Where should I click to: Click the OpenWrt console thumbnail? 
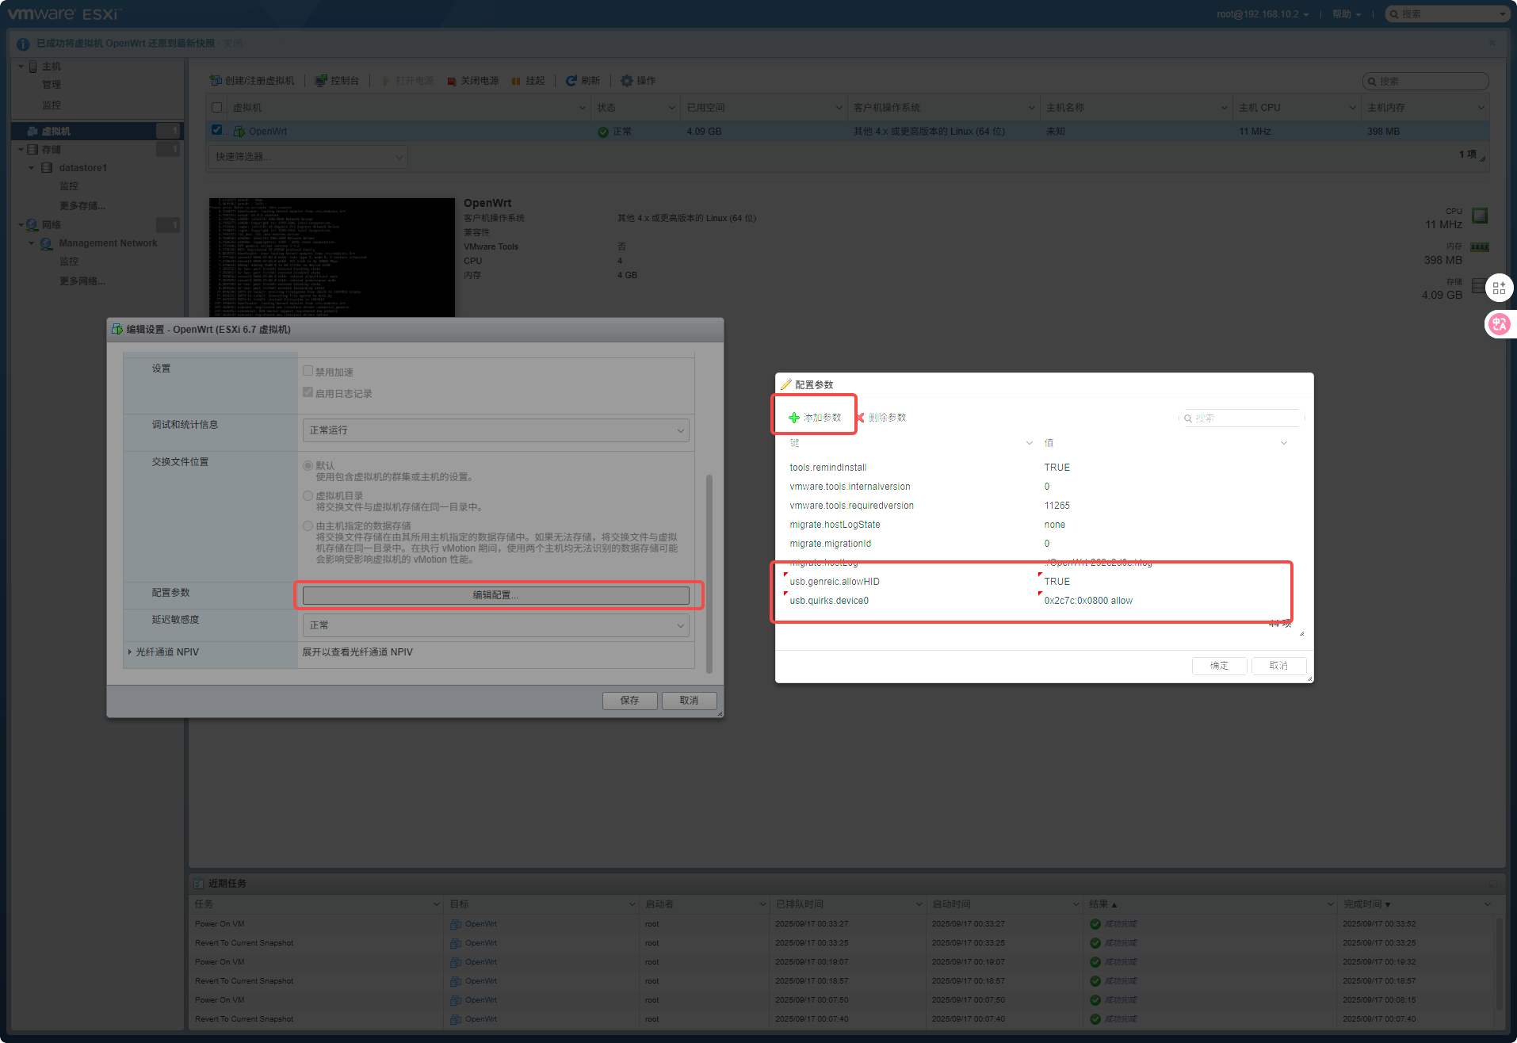click(x=332, y=258)
